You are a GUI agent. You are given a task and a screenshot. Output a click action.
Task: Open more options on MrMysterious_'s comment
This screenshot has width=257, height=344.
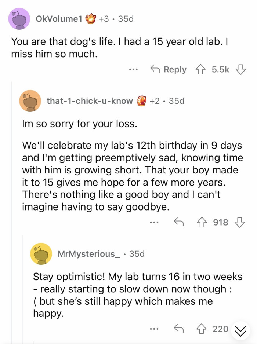(155, 329)
